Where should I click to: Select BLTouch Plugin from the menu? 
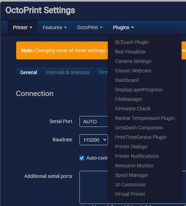point(132,42)
